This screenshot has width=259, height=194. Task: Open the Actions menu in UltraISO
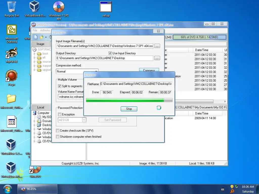coord(45,30)
